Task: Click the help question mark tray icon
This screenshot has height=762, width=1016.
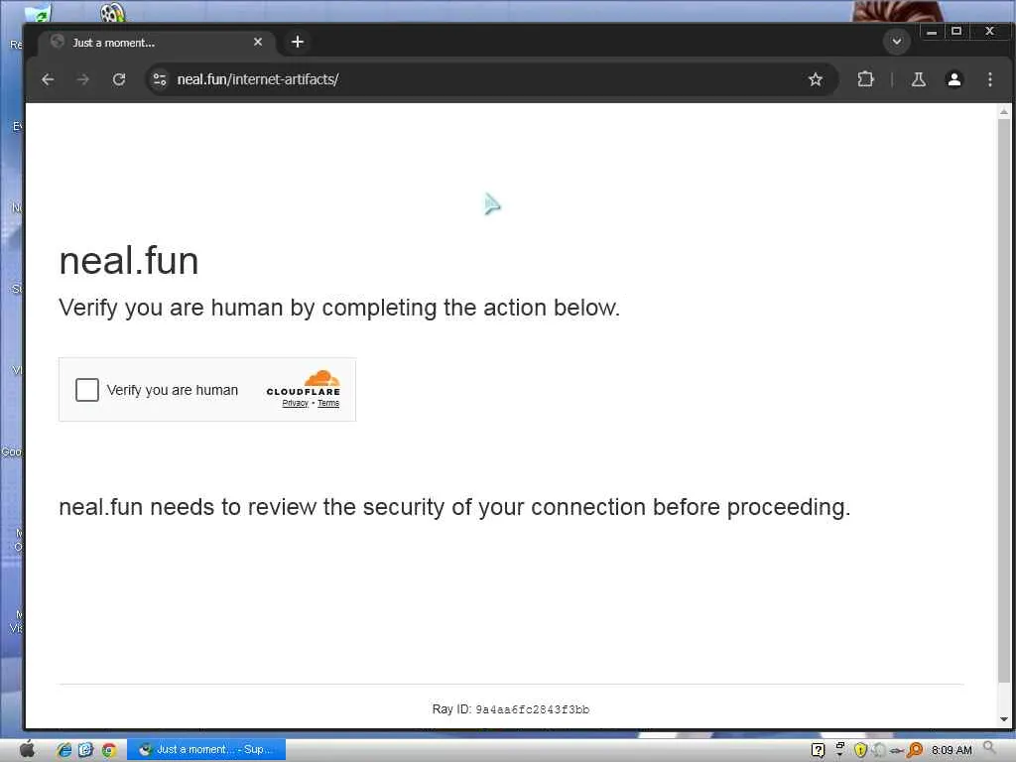Action: tap(818, 750)
